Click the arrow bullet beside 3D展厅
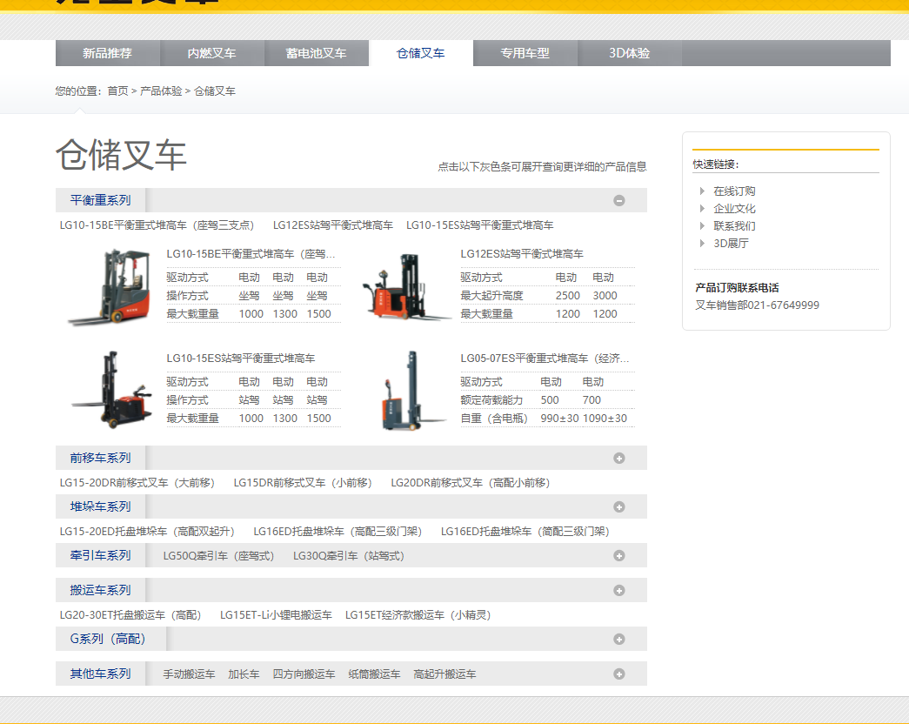909x724 pixels. [702, 243]
